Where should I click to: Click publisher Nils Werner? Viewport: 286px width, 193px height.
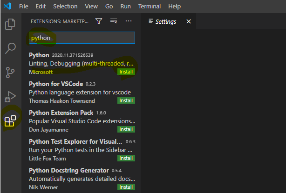[44, 187]
